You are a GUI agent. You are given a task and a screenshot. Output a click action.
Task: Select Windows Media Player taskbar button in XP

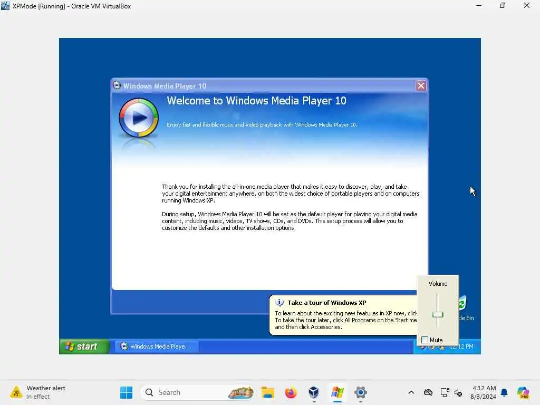pyautogui.click(x=156, y=346)
